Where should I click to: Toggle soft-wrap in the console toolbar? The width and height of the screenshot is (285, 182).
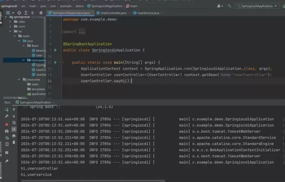point(14,123)
